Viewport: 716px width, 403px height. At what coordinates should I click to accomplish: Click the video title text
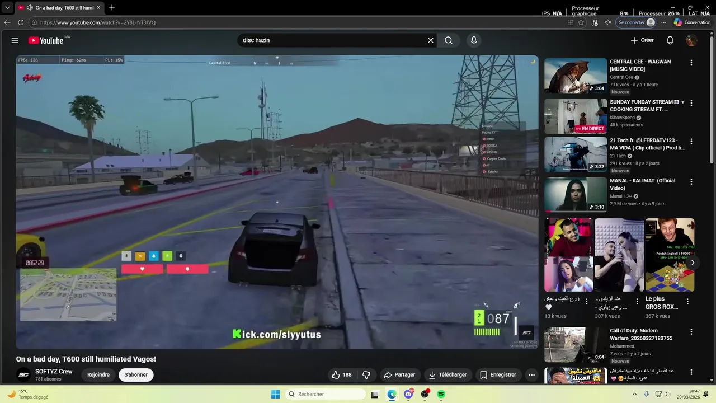pos(86,359)
